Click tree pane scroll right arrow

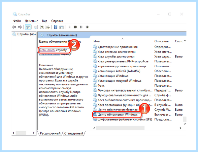[34, 133]
